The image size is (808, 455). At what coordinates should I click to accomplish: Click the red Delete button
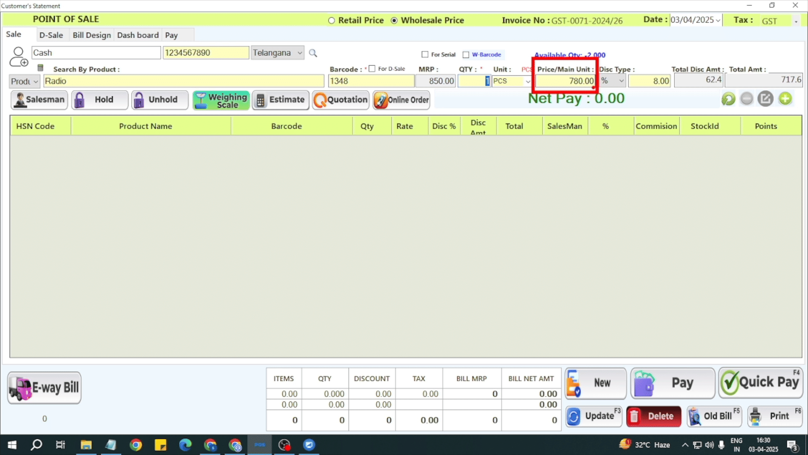654,416
